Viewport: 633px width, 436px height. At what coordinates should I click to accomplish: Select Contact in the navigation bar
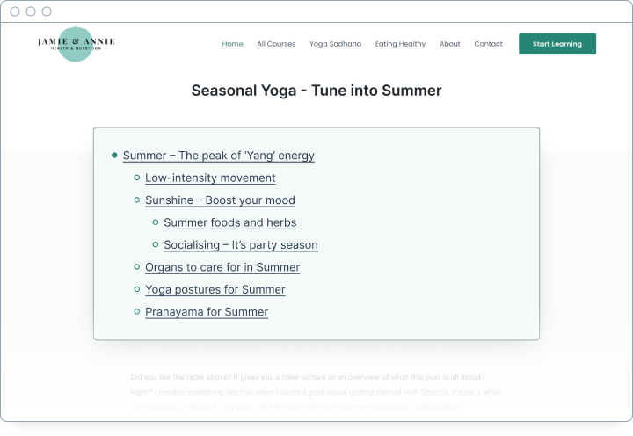coord(488,44)
